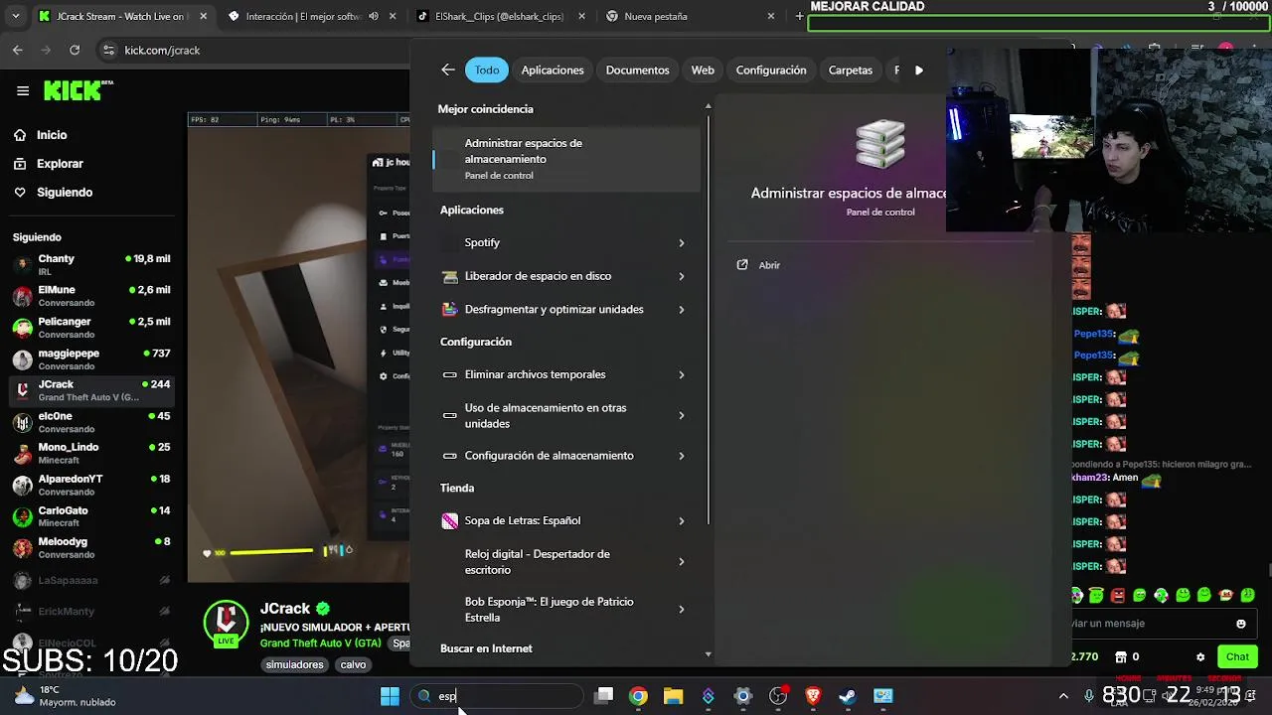Click the JCrack streamer avatar
This screenshot has width=1272, height=715.
pyautogui.click(x=226, y=623)
